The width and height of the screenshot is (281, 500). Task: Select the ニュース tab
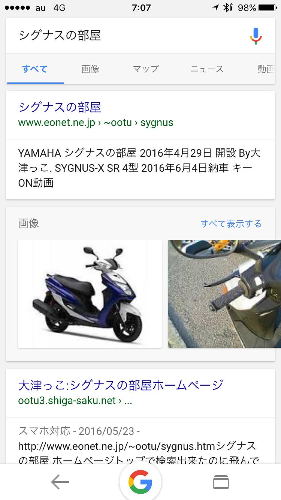pyautogui.click(x=207, y=69)
